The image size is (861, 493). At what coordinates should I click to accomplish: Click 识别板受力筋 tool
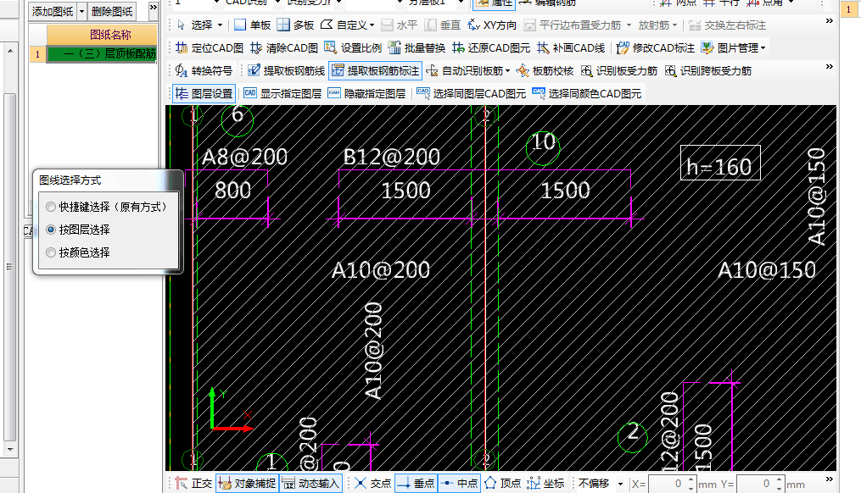tap(619, 71)
